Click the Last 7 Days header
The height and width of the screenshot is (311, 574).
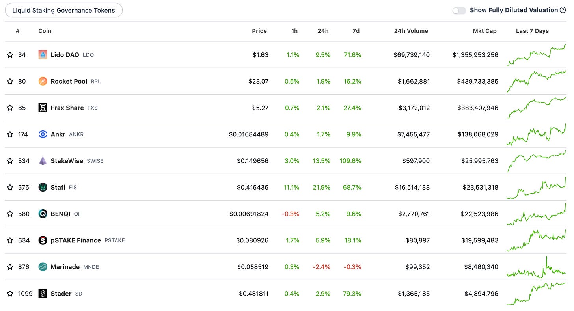click(532, 31)
